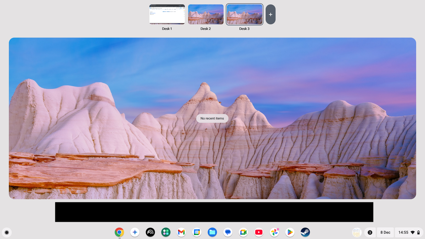
Task: Open Steam from the shelf
Action: coord(305,232)
